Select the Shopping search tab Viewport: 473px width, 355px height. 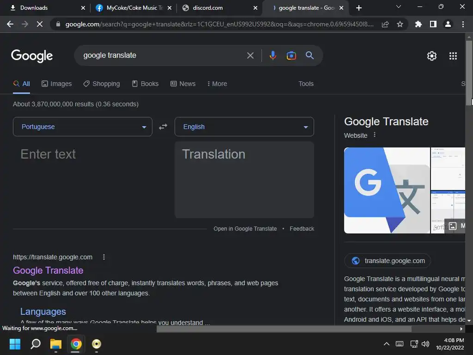point(102,84)
